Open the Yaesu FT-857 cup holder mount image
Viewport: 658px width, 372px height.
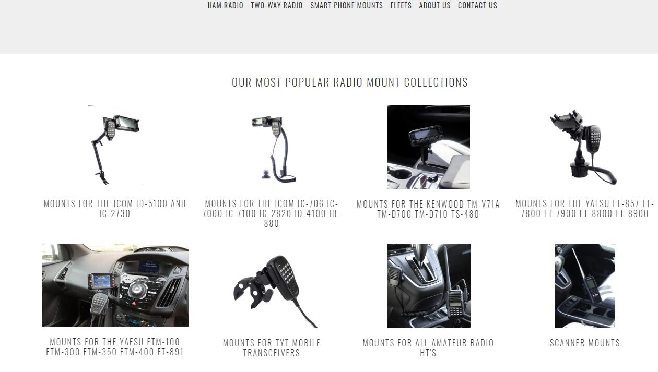click(x=585, y=147)
